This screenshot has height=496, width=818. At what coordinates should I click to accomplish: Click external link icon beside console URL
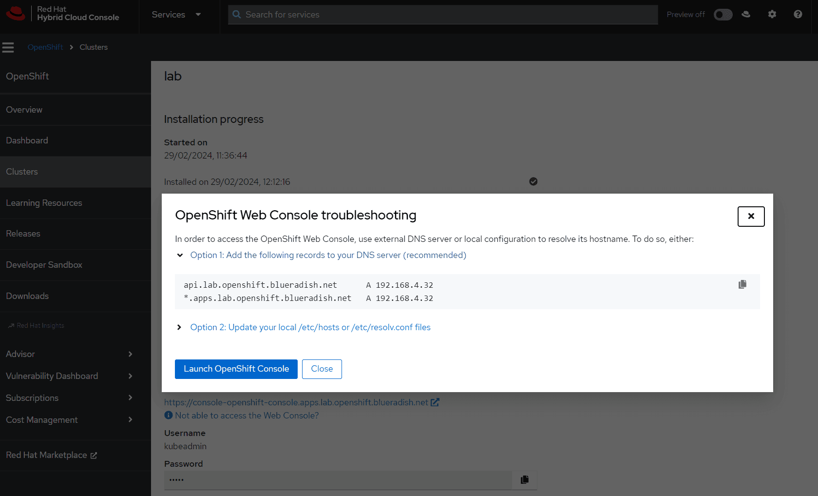pos(435,402)
